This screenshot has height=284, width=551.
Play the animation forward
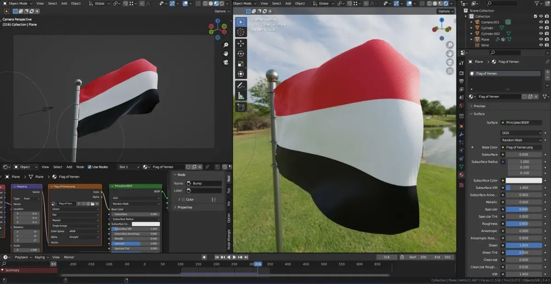(x=234, y=257)
